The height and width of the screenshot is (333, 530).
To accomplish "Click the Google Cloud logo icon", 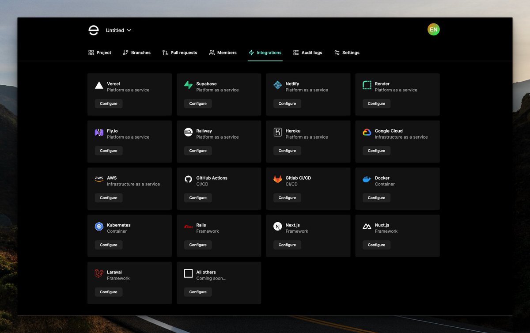I will tap(367, 132).
